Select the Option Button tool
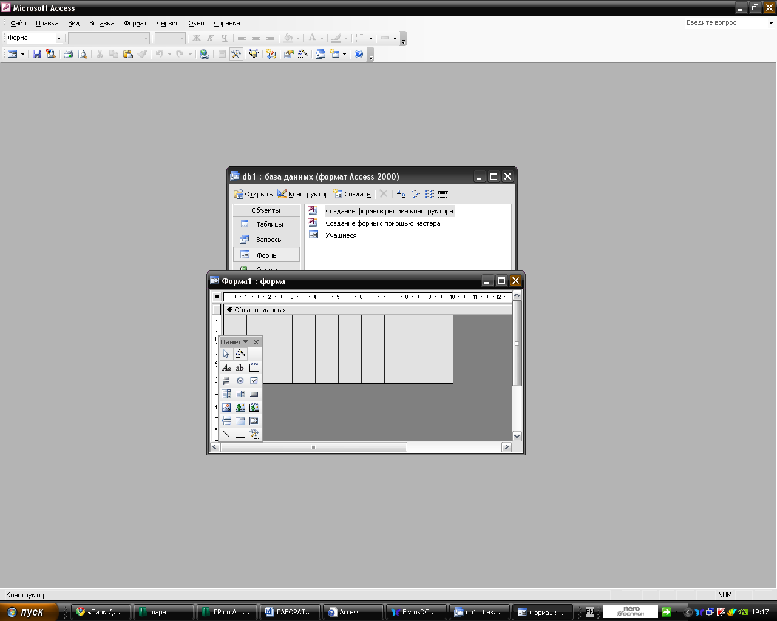This screenshot has width=777, height=621. coord(240,381)
